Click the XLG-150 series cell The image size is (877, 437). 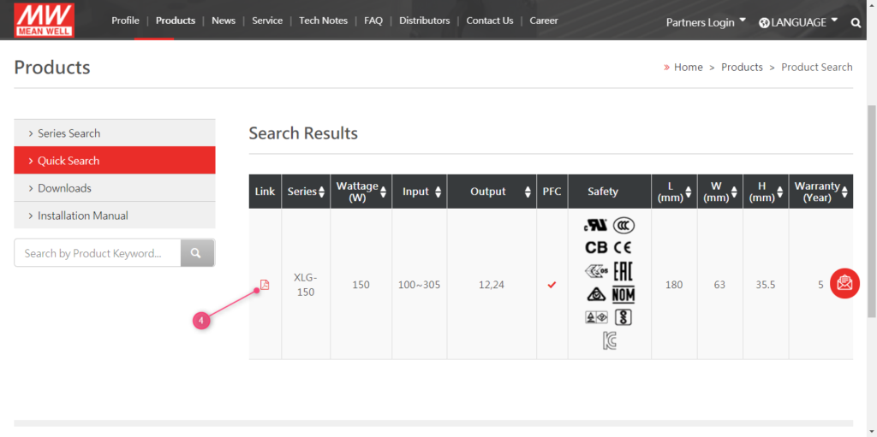(x=306, y=285)
